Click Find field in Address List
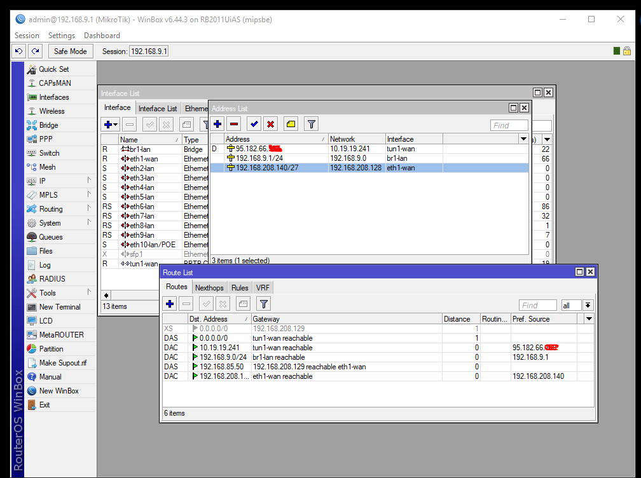Image resolution: width=641 pixels, height=478 pixels. (509, 125)
